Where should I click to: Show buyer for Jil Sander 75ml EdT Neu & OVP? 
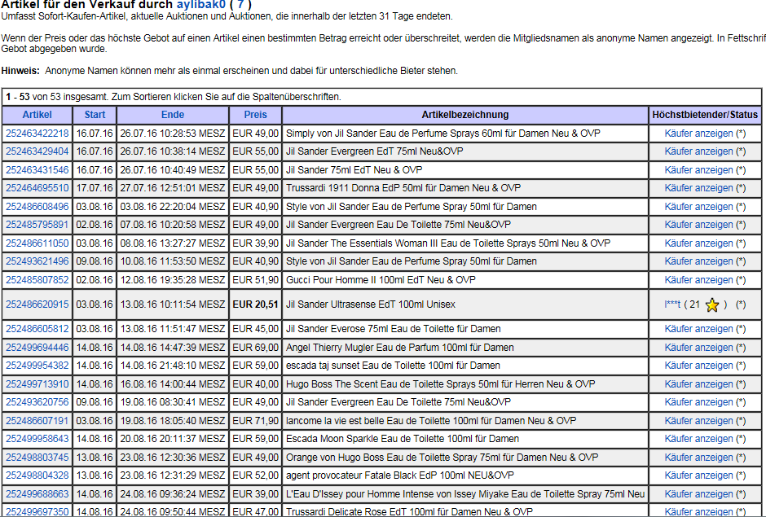(698, 170)
